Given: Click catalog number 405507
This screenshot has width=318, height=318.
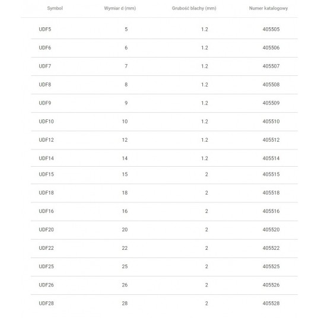Looking at the screenshot, I should click(x=271, y=66).
